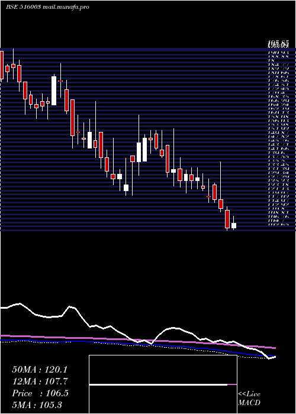Click the tall white candlestick near chart left
This screenshot has width=296, height=414.
pos(54,91)
